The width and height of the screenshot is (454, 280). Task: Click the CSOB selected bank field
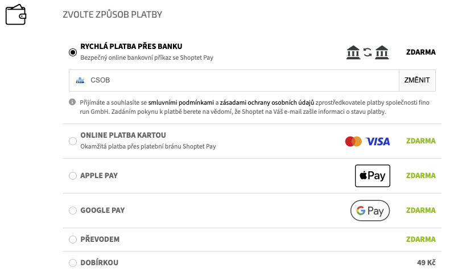coord(234,80)
